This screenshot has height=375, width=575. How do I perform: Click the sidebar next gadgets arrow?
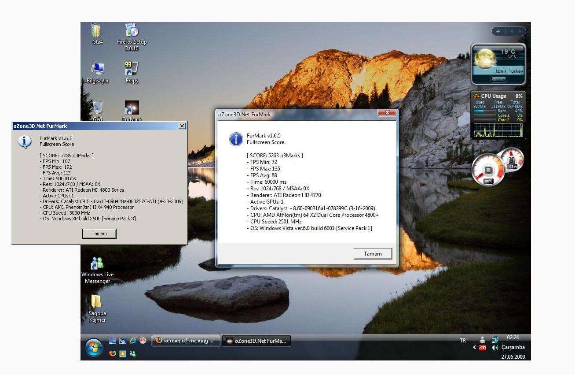pos(520,31)
